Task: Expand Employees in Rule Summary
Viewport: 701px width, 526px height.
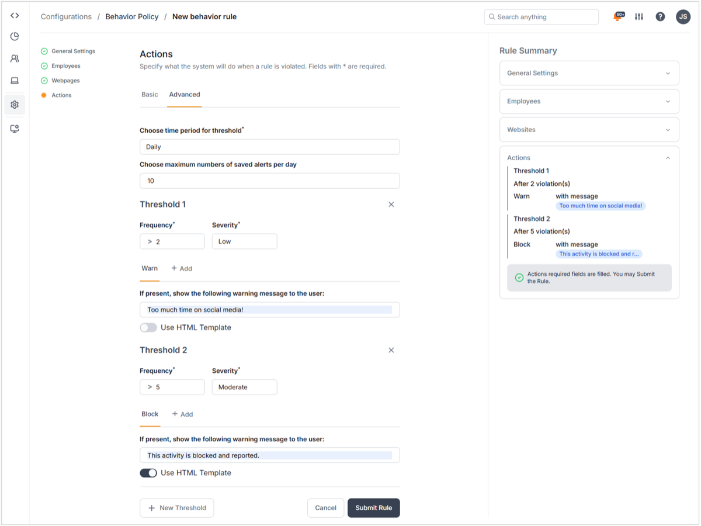Action: 589,101
